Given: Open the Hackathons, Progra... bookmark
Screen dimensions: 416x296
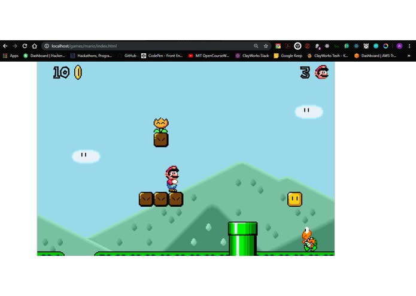Looking at the screenshot, I should coord(91,56).
